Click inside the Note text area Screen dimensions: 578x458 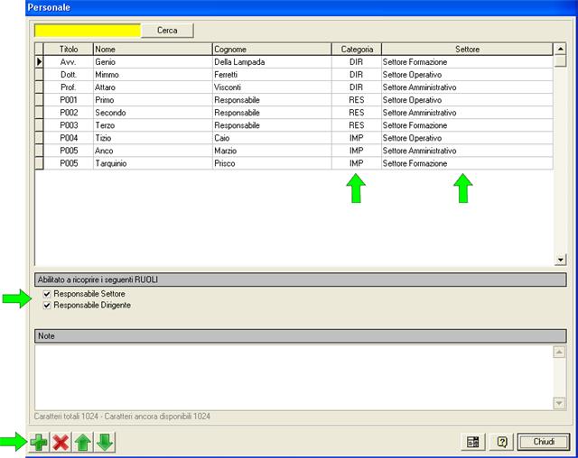tap(293, 377)
